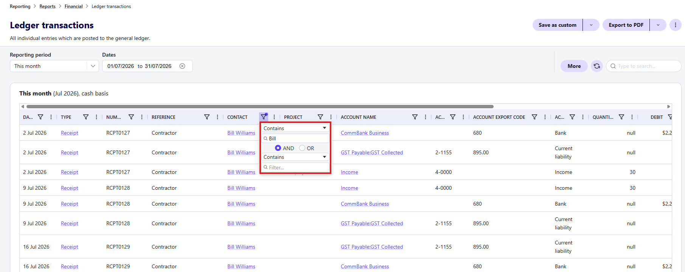This screenshot has width=685, height=272.
Task: Go to Reports in the breadcrumb
Action: pos(47,6)
